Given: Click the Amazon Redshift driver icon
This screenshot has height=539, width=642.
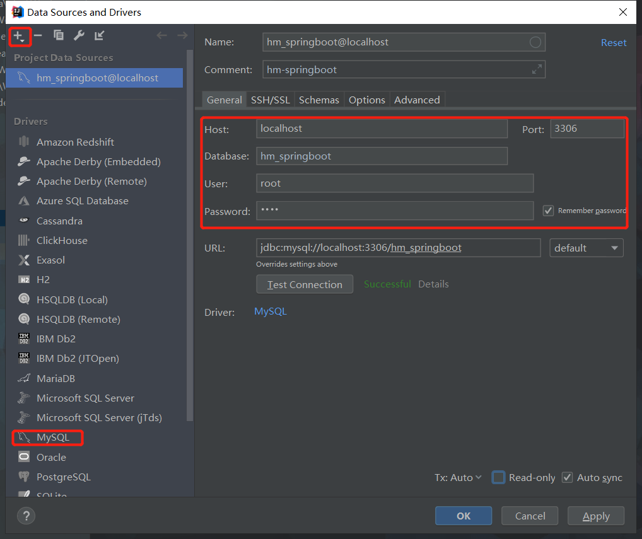Looking at the screenshot, I should point(24,142).
